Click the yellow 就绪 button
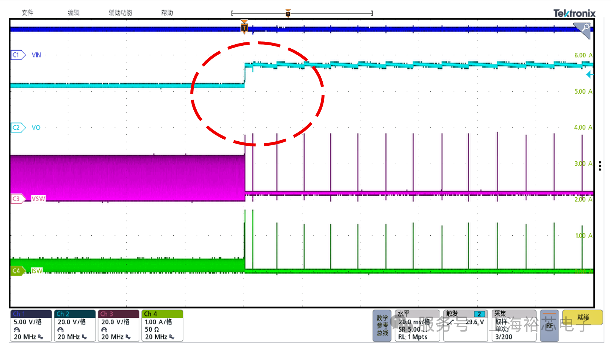 click(583, 317)
